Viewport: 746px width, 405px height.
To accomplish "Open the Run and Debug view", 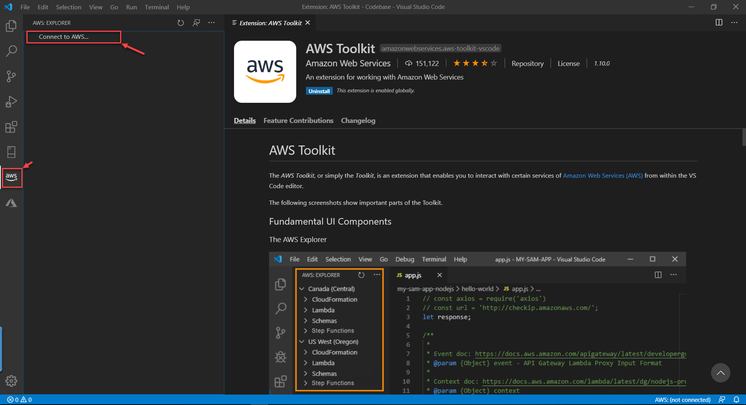I will pyautogui.click(x=11, y=102).
